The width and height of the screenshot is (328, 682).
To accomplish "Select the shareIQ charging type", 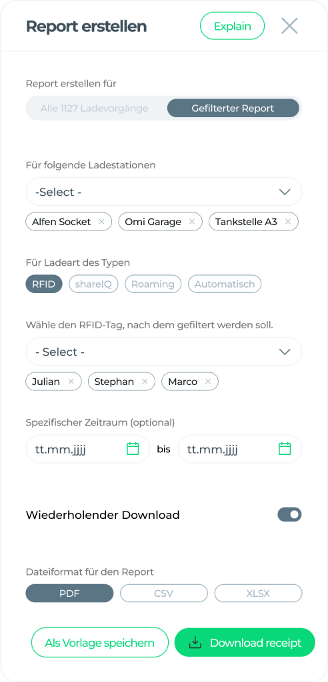I will pos(93,284).
